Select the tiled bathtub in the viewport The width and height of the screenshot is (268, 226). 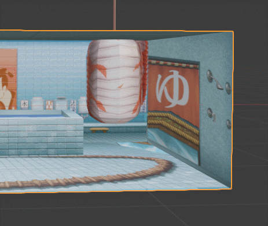(42, 132)
